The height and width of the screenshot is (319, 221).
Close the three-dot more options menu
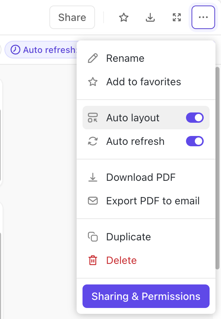[203, 17]
